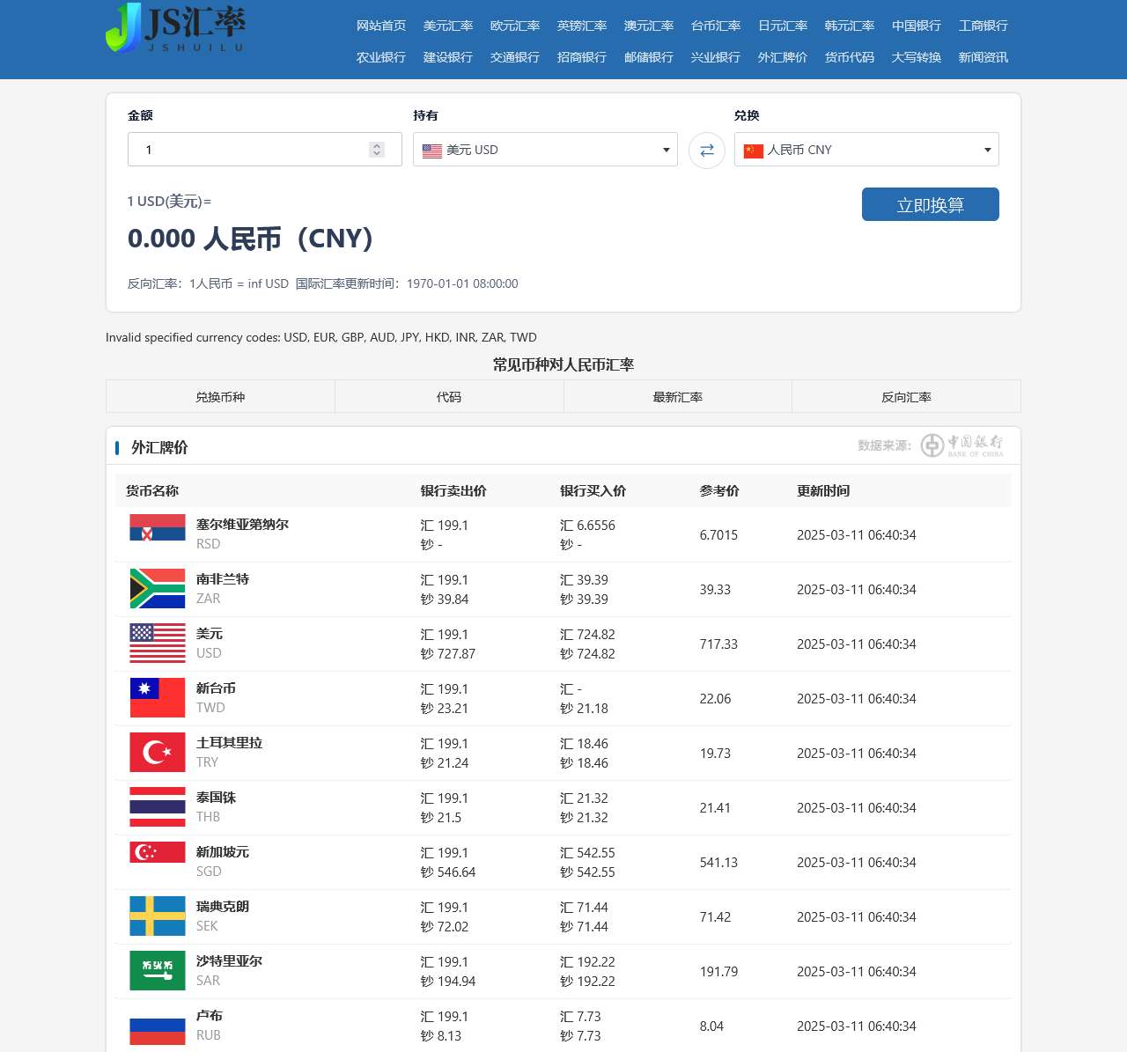
Task: Click the 立即换算 conversion button
Action: [930, 204]
